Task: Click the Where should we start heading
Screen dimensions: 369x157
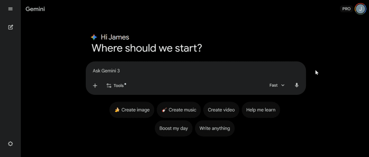Action: tap(147, 48)
